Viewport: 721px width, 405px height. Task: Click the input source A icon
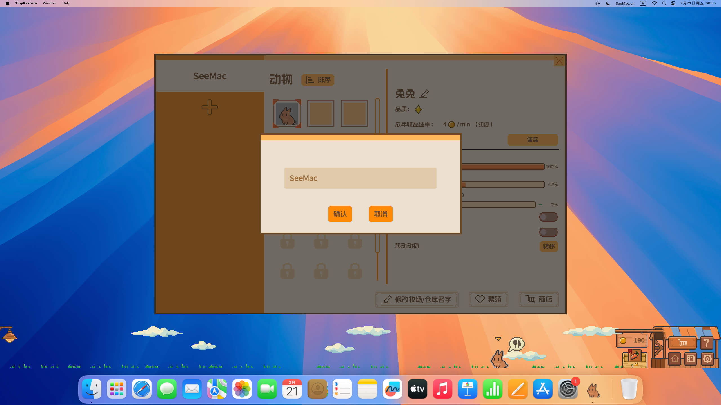pyautogui.click(x=643, y=3)
